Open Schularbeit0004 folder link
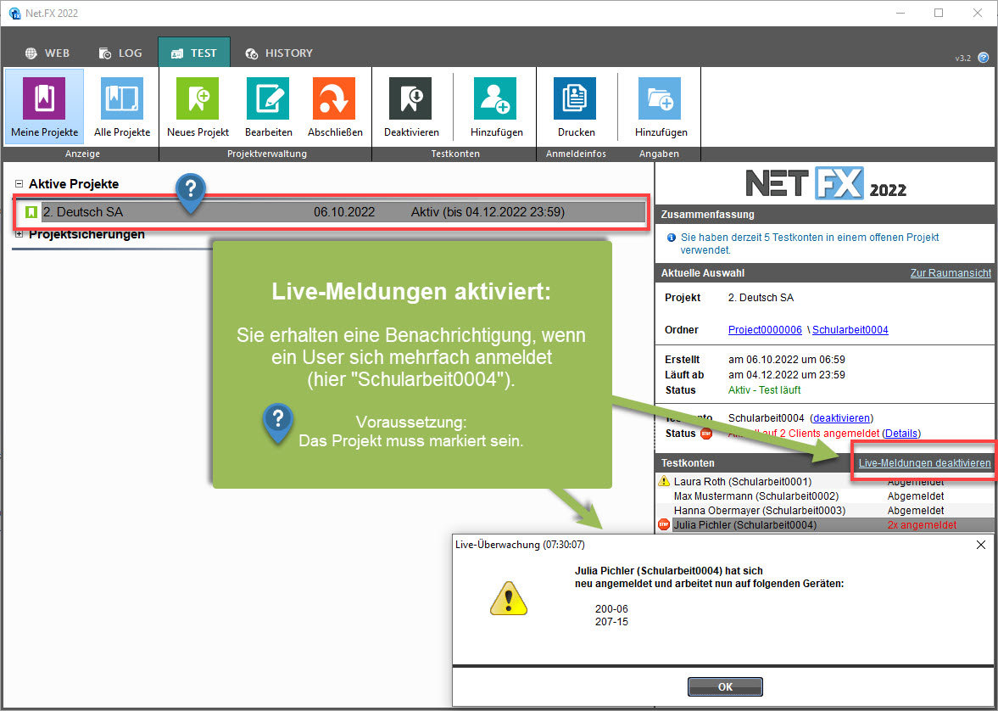Screen dimensions: 998x711 [850, 330]
